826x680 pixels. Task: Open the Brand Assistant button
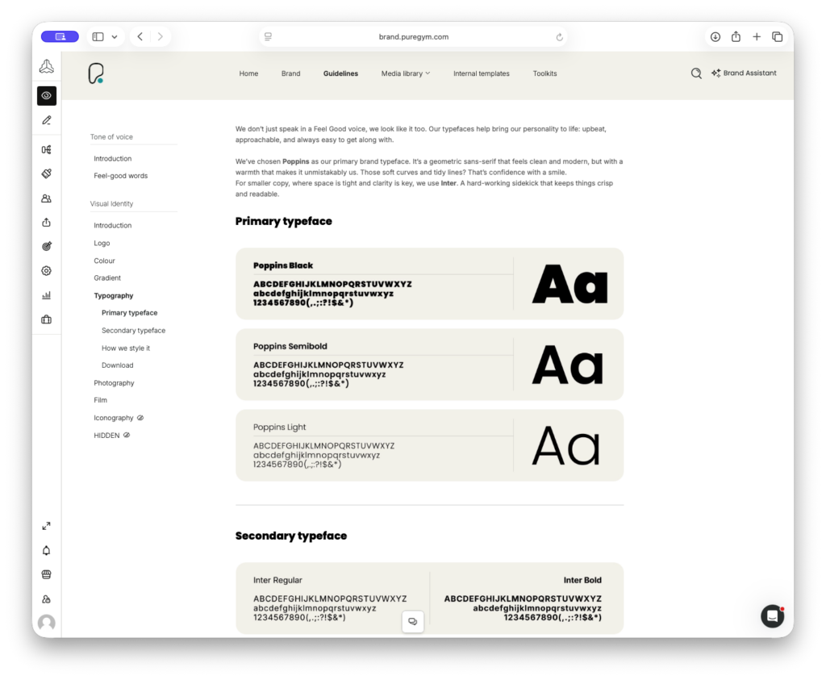click(x=743, y=73)
